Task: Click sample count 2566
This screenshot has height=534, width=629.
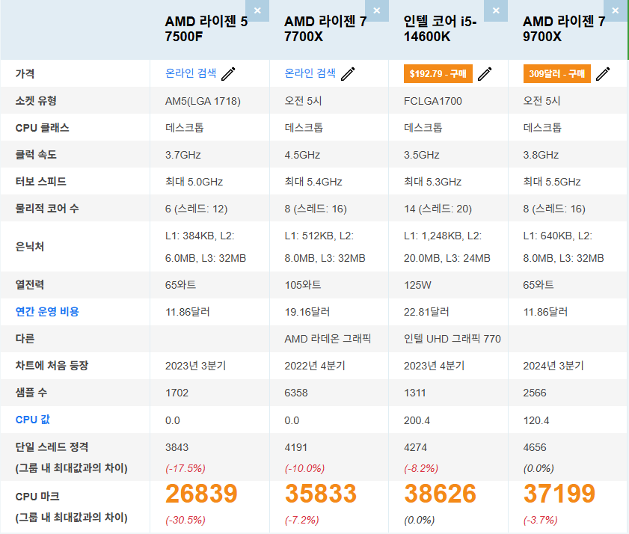Action: (535, 393)
